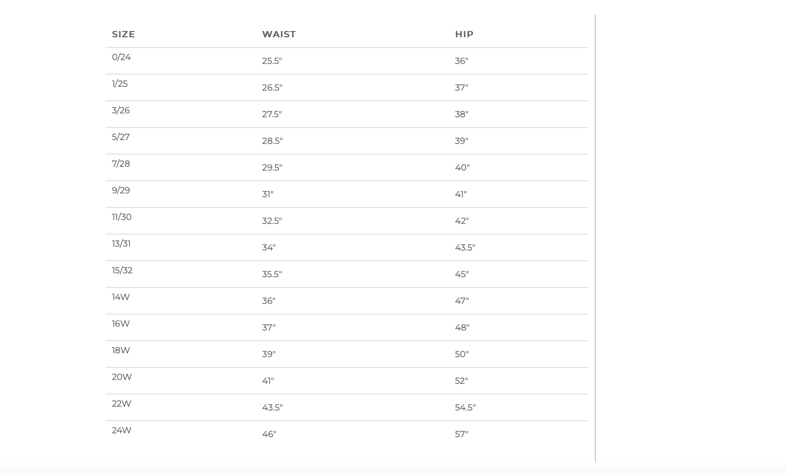
Task: Select the 47" hip measurement
Action: coord(462,301)
